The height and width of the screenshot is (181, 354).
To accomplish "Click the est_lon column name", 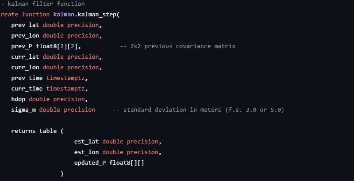I will [86, 152].
